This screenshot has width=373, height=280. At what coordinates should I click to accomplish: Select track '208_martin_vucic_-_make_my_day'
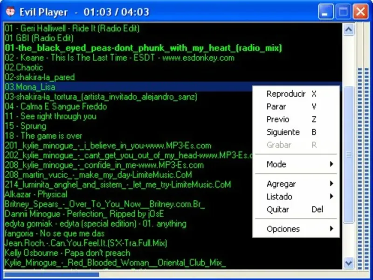(98, 175)
